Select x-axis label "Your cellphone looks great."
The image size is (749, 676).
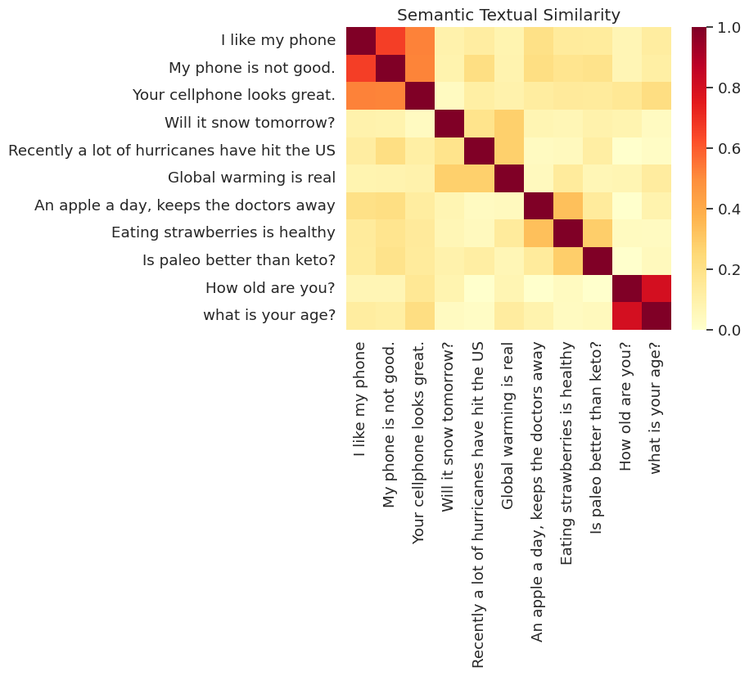tap(418, 443)
